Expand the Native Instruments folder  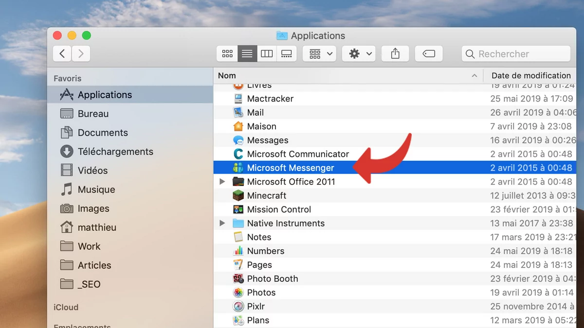222,223
